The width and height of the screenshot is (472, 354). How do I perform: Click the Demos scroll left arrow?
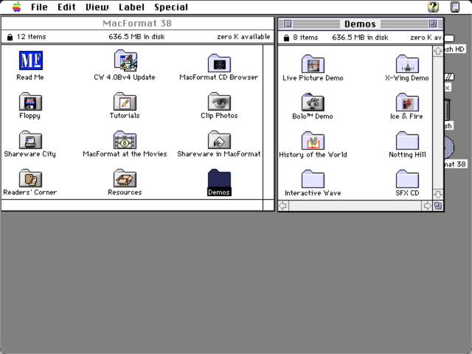(x=283, y=206)
